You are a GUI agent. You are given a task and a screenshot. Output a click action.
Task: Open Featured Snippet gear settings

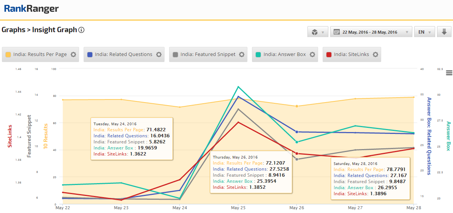pos(242,54)
